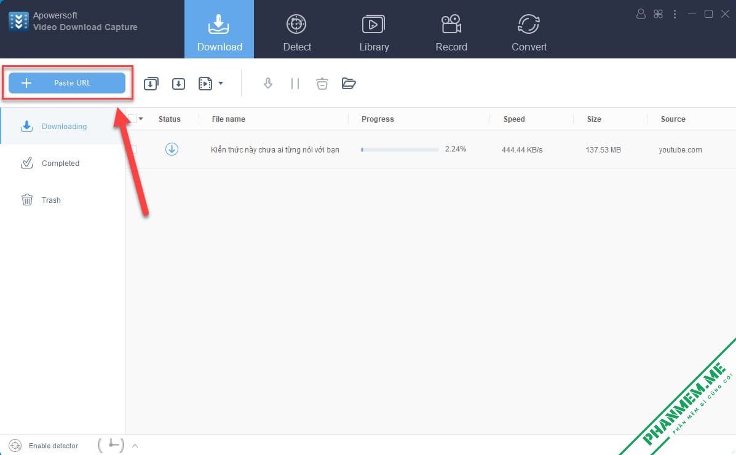Image resolution: width=736 pixels, height=455 pixels.
Task: Expand the select-all dropdown arrow
Action: point(141,119)
